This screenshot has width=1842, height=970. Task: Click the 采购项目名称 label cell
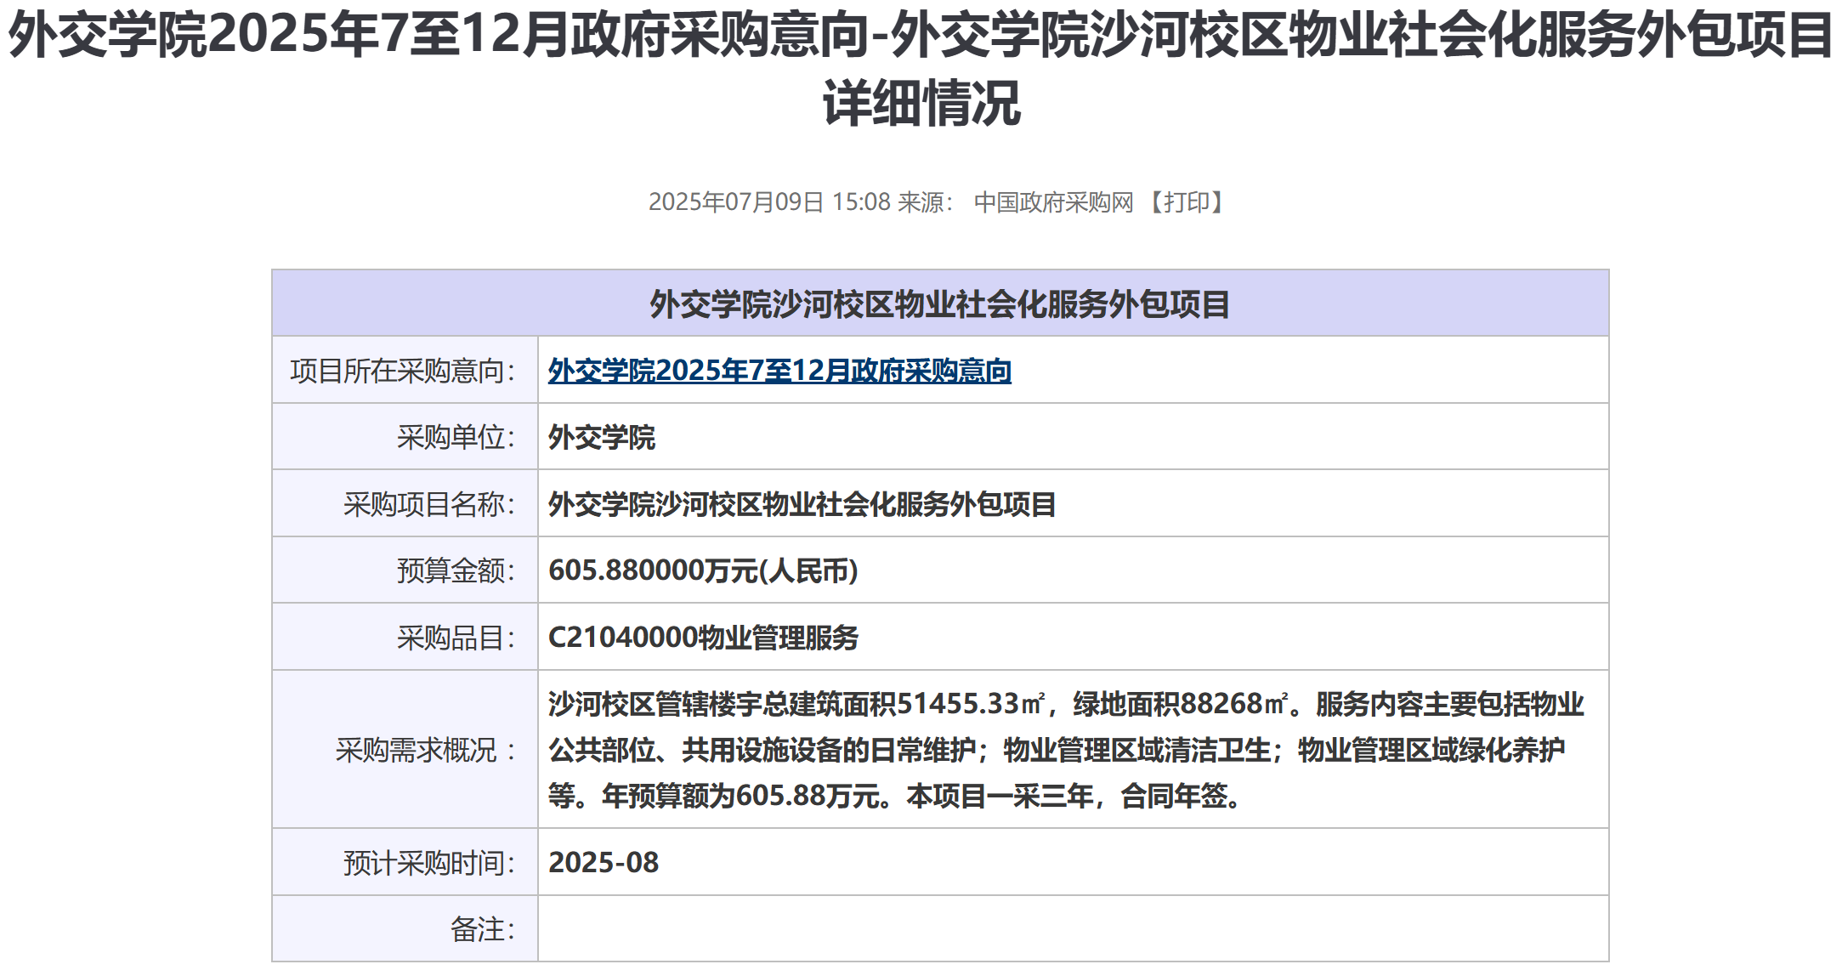(430, 504)
